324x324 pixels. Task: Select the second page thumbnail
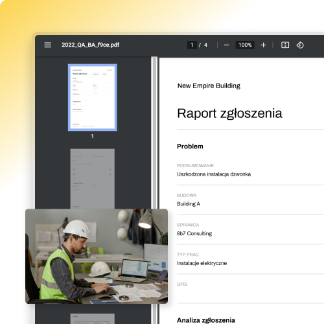pyautogui.click(x=93, y=179)
